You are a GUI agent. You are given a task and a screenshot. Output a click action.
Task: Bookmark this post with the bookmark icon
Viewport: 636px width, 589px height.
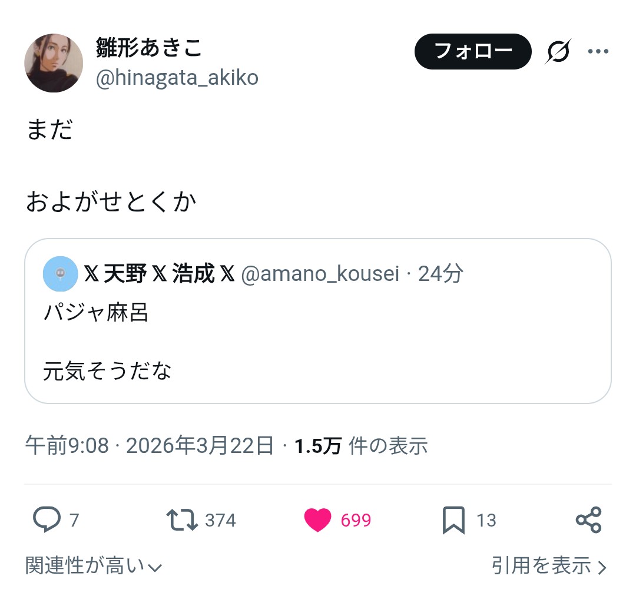click(x=453, y=520)
